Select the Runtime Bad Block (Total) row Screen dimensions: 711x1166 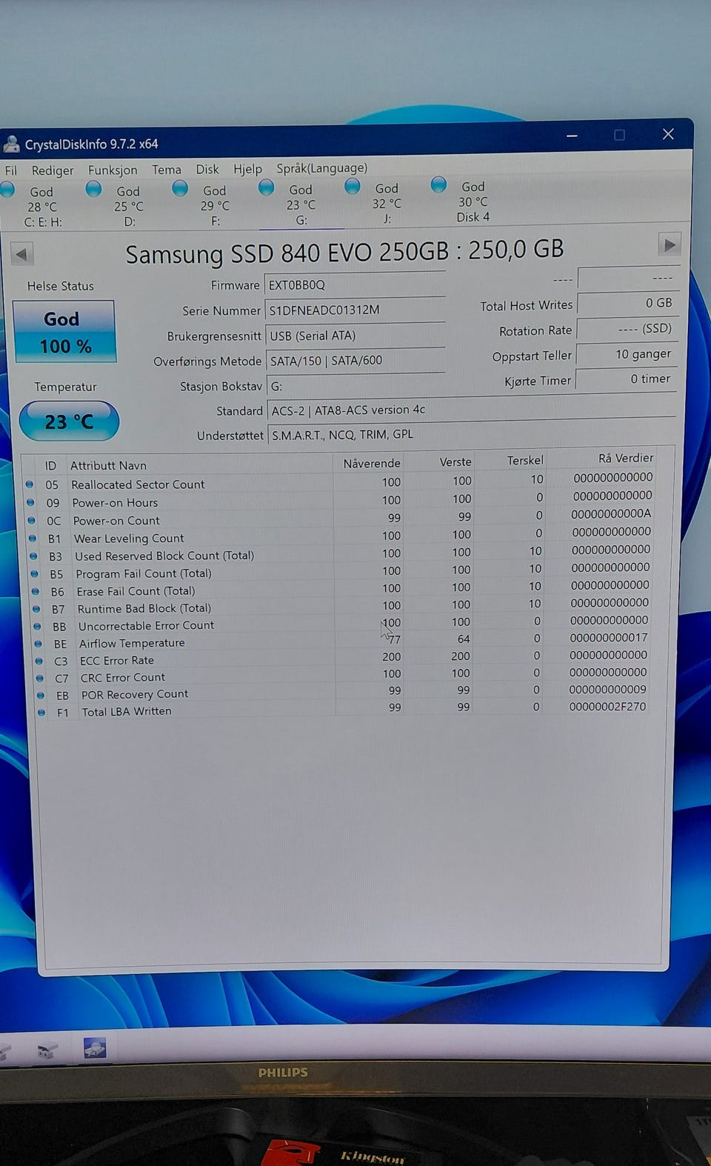[x=341, y=606]
